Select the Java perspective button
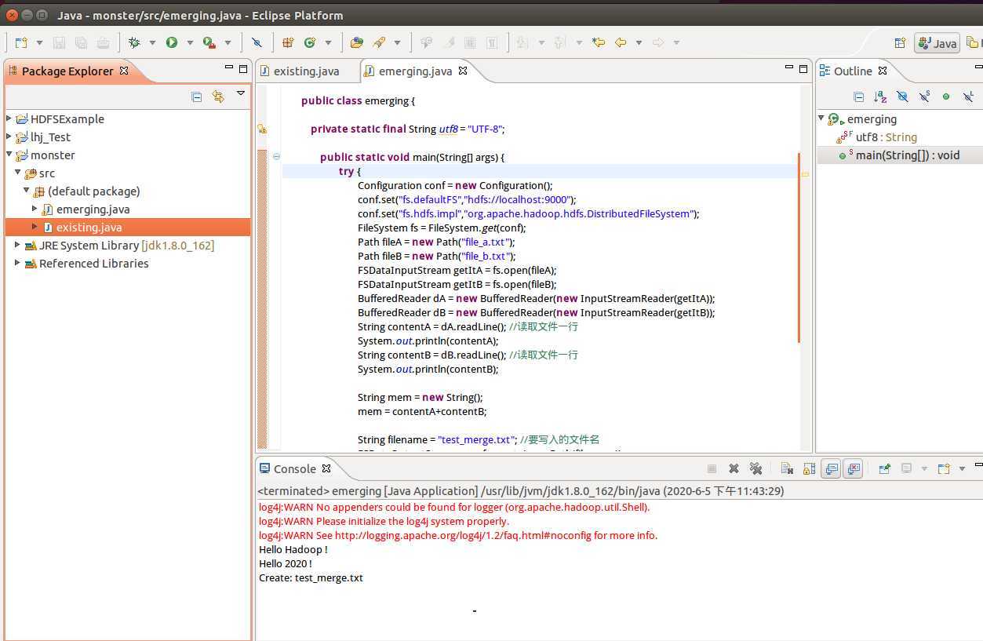The height and width of the screenshot is (641, 983). 937,42
